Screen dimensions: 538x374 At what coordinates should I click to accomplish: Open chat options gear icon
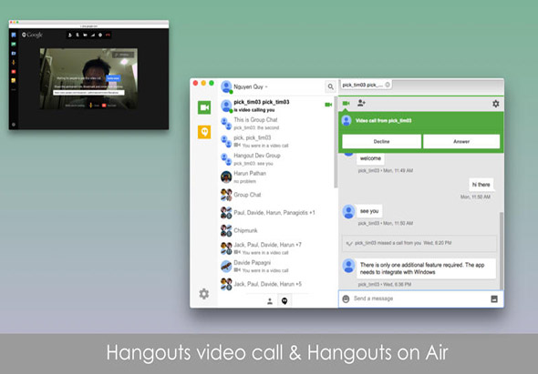click(496, 104)
